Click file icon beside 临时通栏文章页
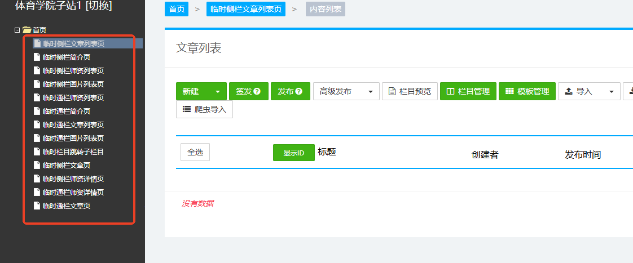Viewport: 633px width, 263px height. click(x=37, y=206)
